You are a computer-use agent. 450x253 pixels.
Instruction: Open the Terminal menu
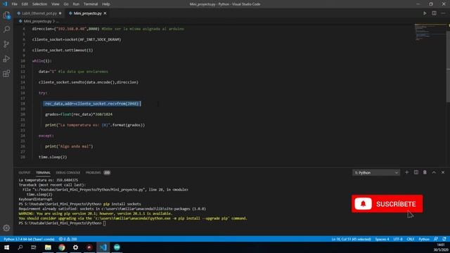[x=91, y=4]
